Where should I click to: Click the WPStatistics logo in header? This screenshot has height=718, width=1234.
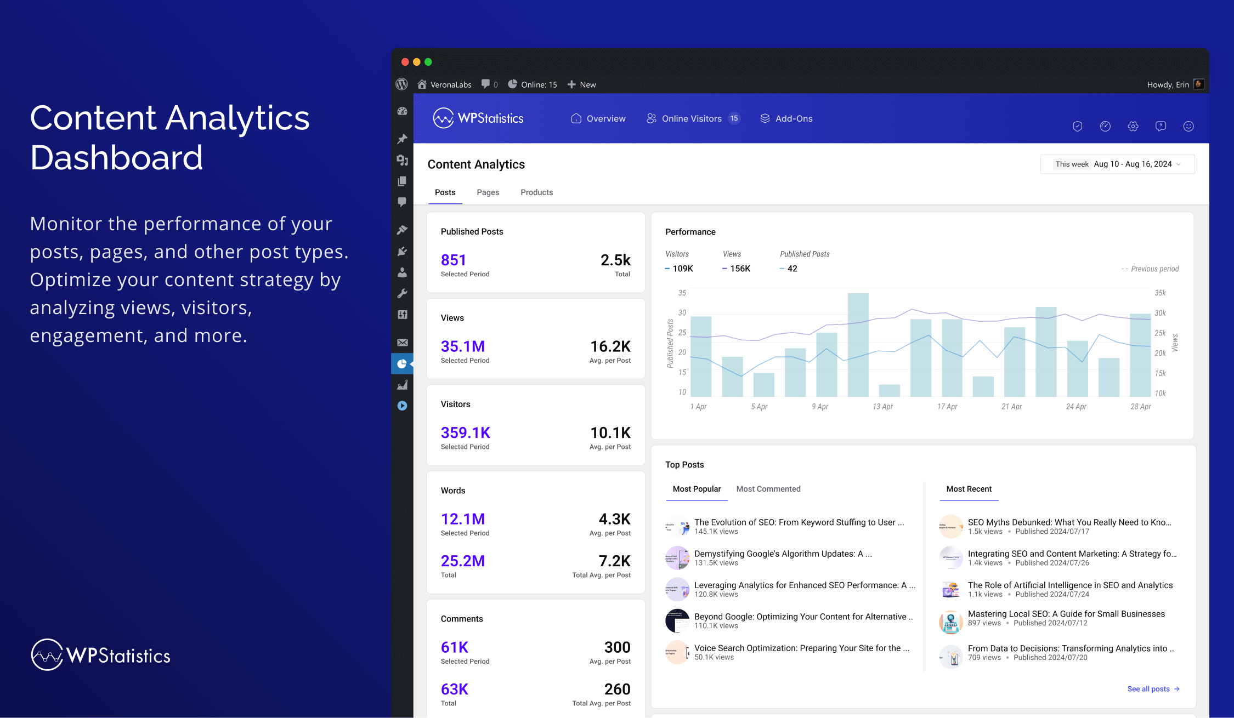478,118
